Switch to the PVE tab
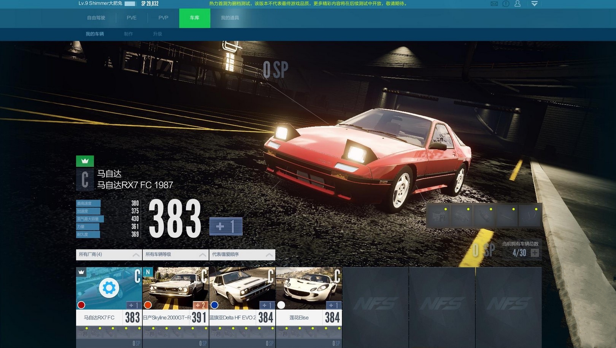This screenshot has height=348, width=616. click(132, 18)
